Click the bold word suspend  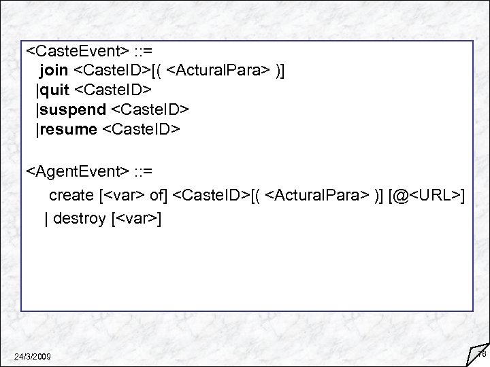click(x=72, y=109)
